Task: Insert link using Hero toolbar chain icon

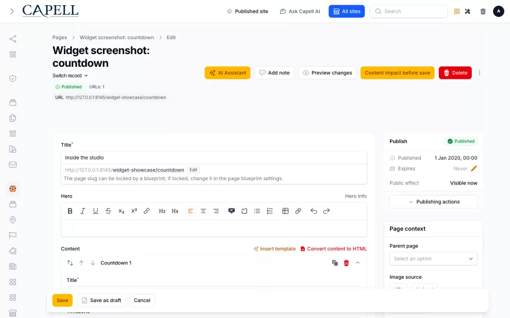Action: point(147,211)
